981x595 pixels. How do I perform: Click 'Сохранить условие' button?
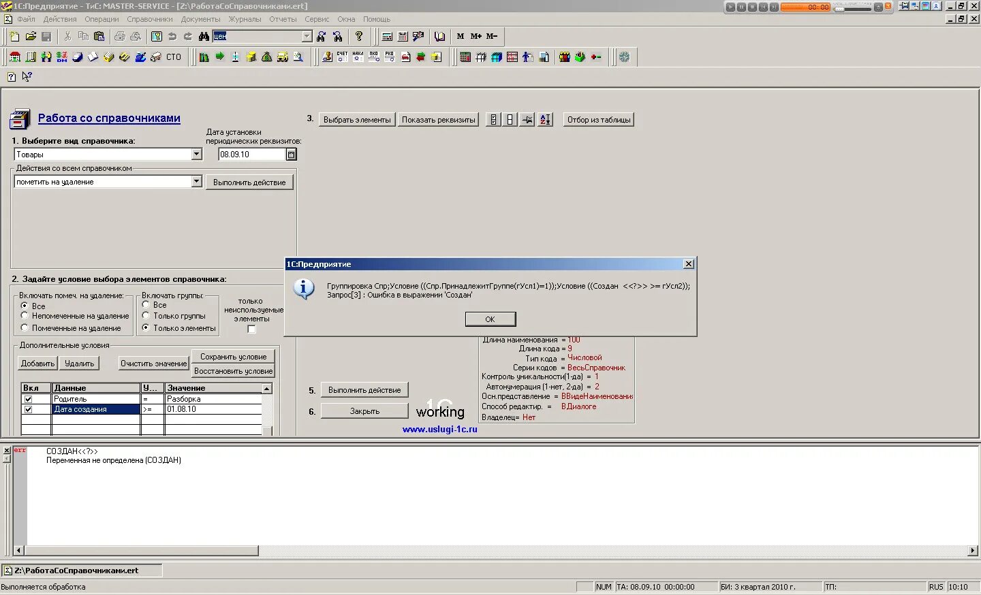(233, 357)
